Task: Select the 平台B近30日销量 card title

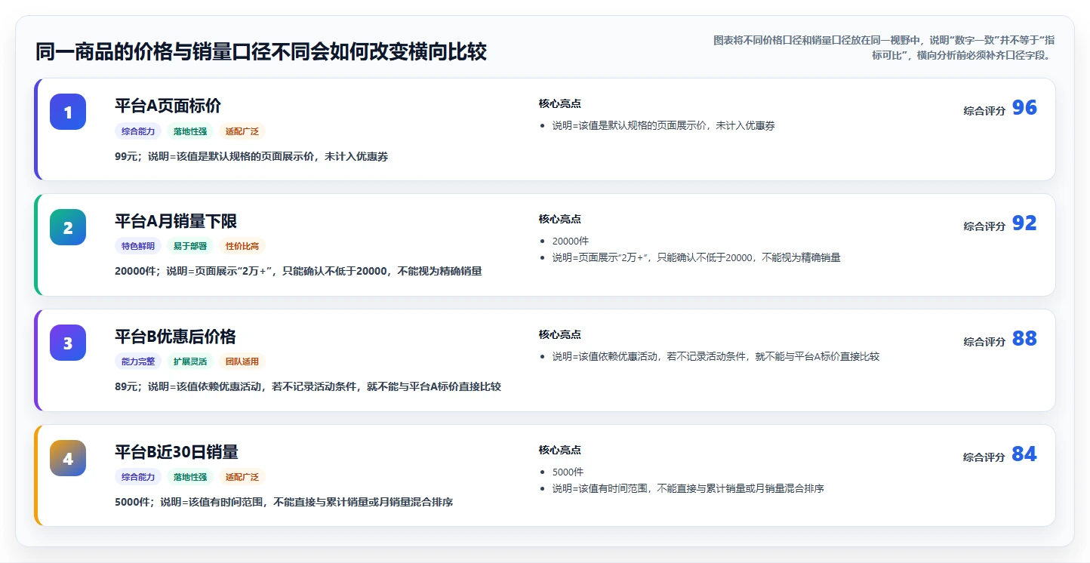Action: [x=177, y=452]
